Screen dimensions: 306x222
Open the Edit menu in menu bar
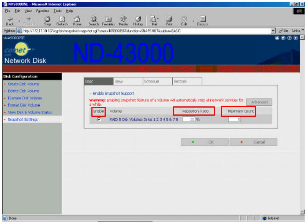click(17, 11)
